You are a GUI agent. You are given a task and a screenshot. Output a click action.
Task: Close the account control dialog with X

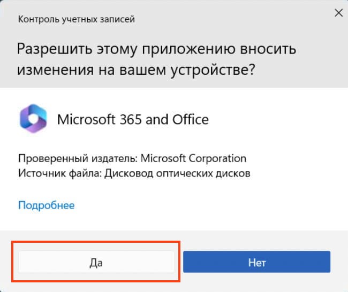[338, 14]
